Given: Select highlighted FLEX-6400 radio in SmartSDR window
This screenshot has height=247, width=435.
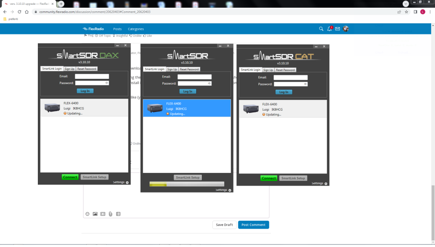Looking at the screenshot, I should click(x=187, y=108).
